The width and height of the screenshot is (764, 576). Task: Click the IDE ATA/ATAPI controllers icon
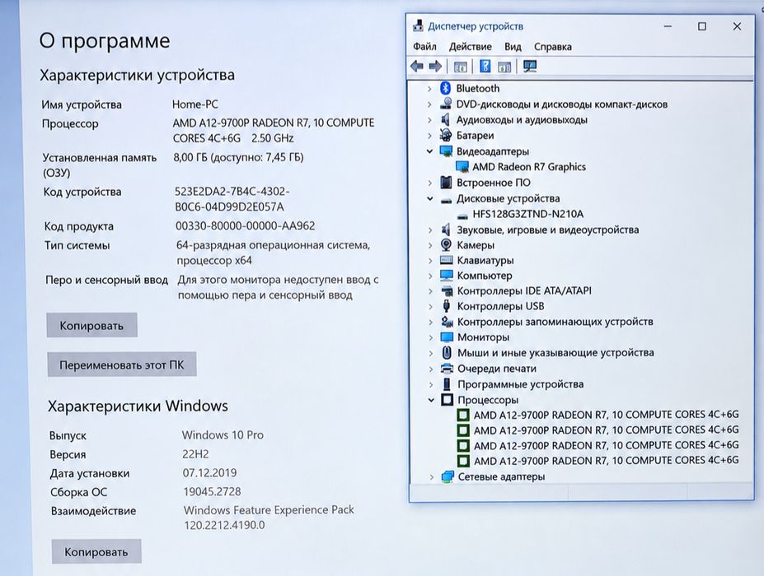coord(447,291)
